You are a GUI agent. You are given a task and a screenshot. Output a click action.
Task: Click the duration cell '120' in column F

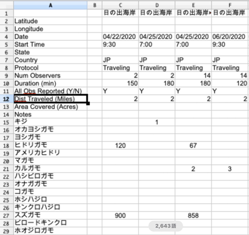230,83
